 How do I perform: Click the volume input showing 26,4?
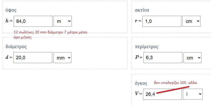click(x=162, y=94)
